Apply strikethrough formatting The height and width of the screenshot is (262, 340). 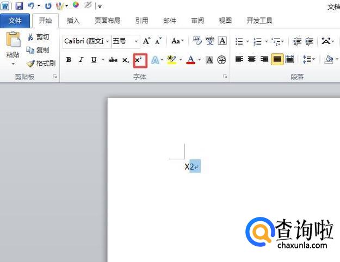[113, 60]
